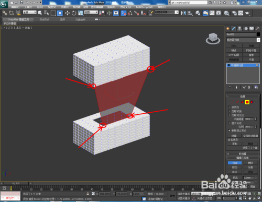
Task: Enable 显示法线 (Show Normals) checkbox
Action: (229, 123)
